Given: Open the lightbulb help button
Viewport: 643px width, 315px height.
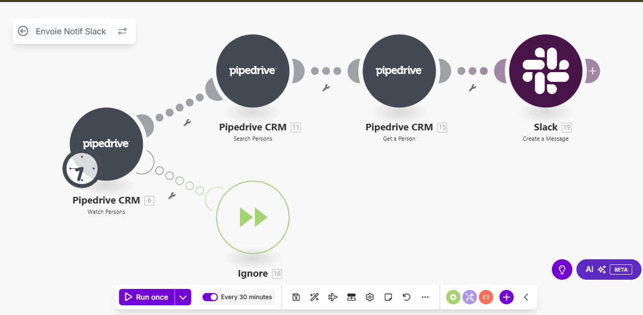Looking at the screenshot, I should point(562,269).
